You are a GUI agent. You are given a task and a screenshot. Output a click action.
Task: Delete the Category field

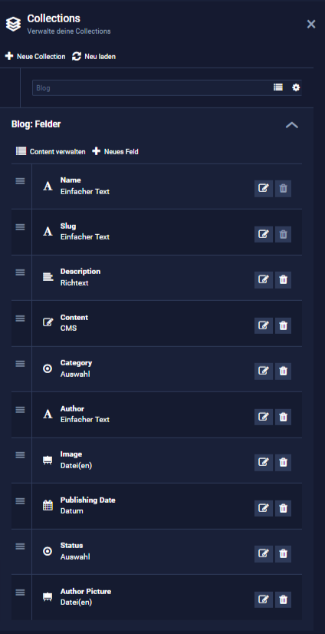pos(283,371)
